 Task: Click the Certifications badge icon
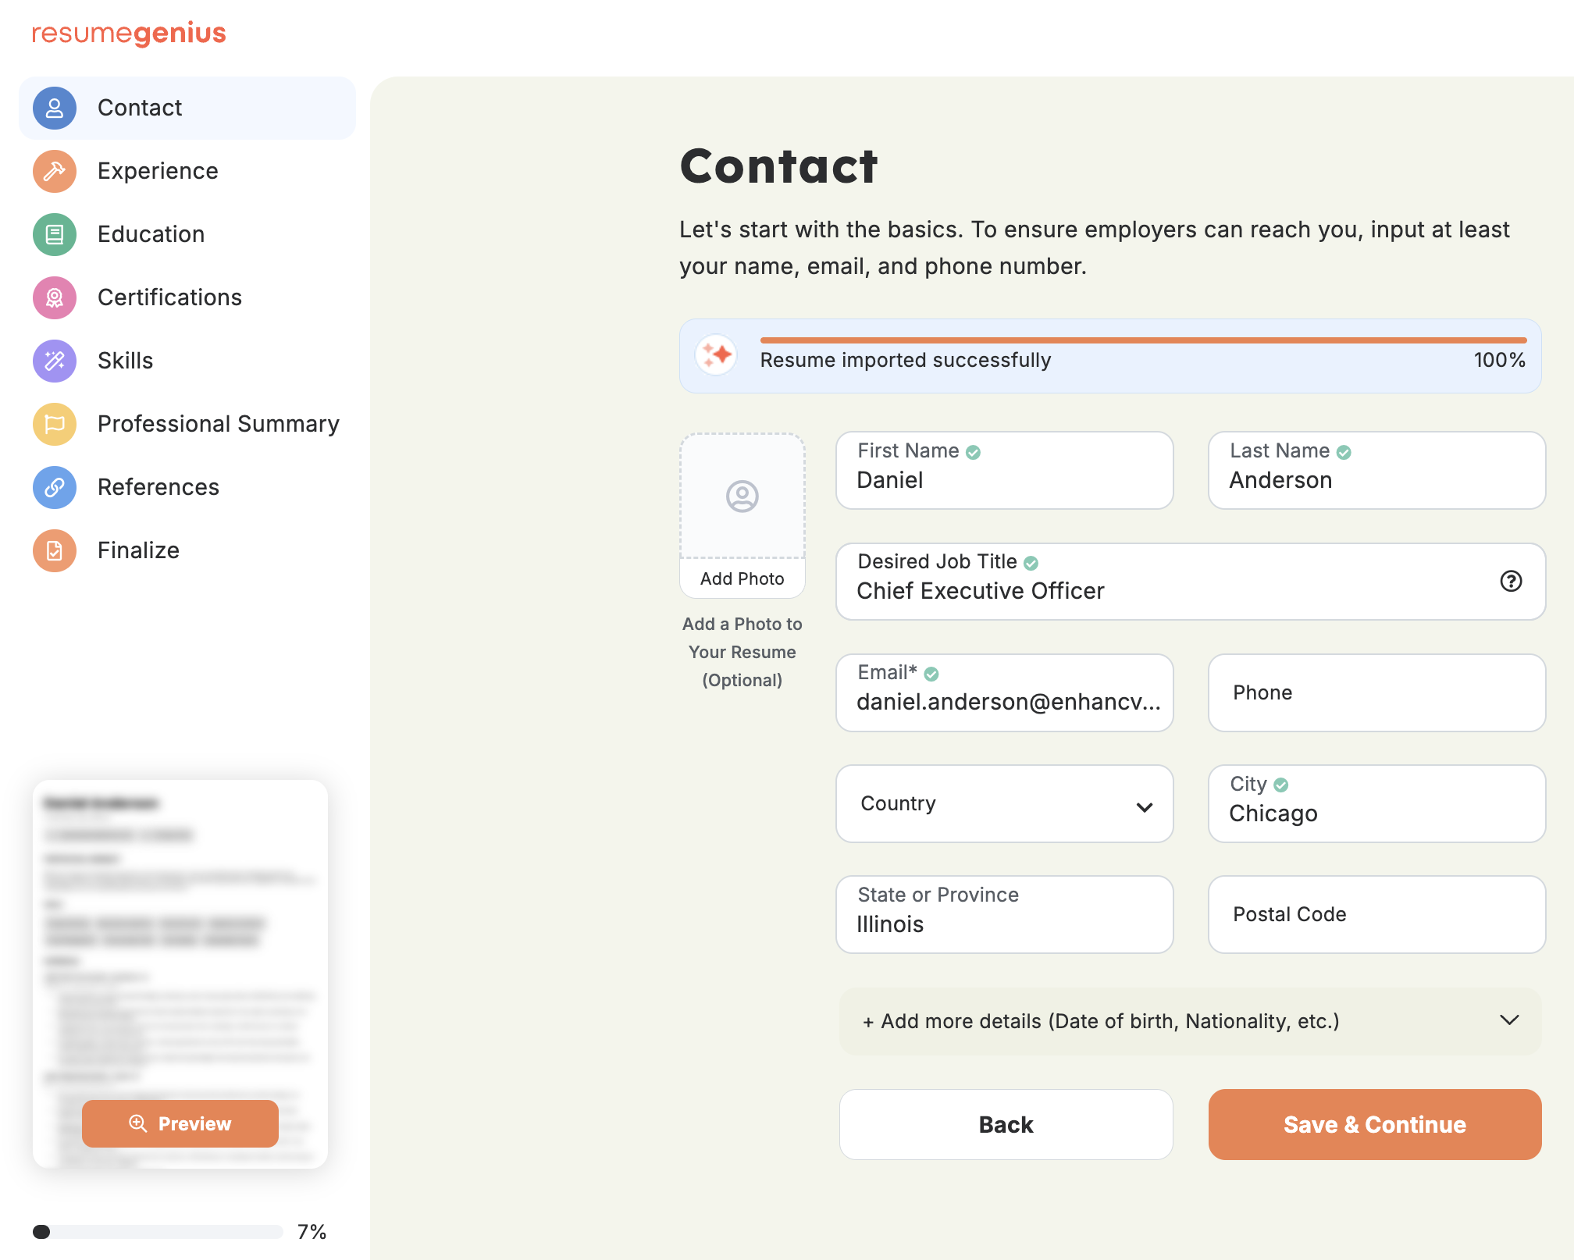click(55, 297)
